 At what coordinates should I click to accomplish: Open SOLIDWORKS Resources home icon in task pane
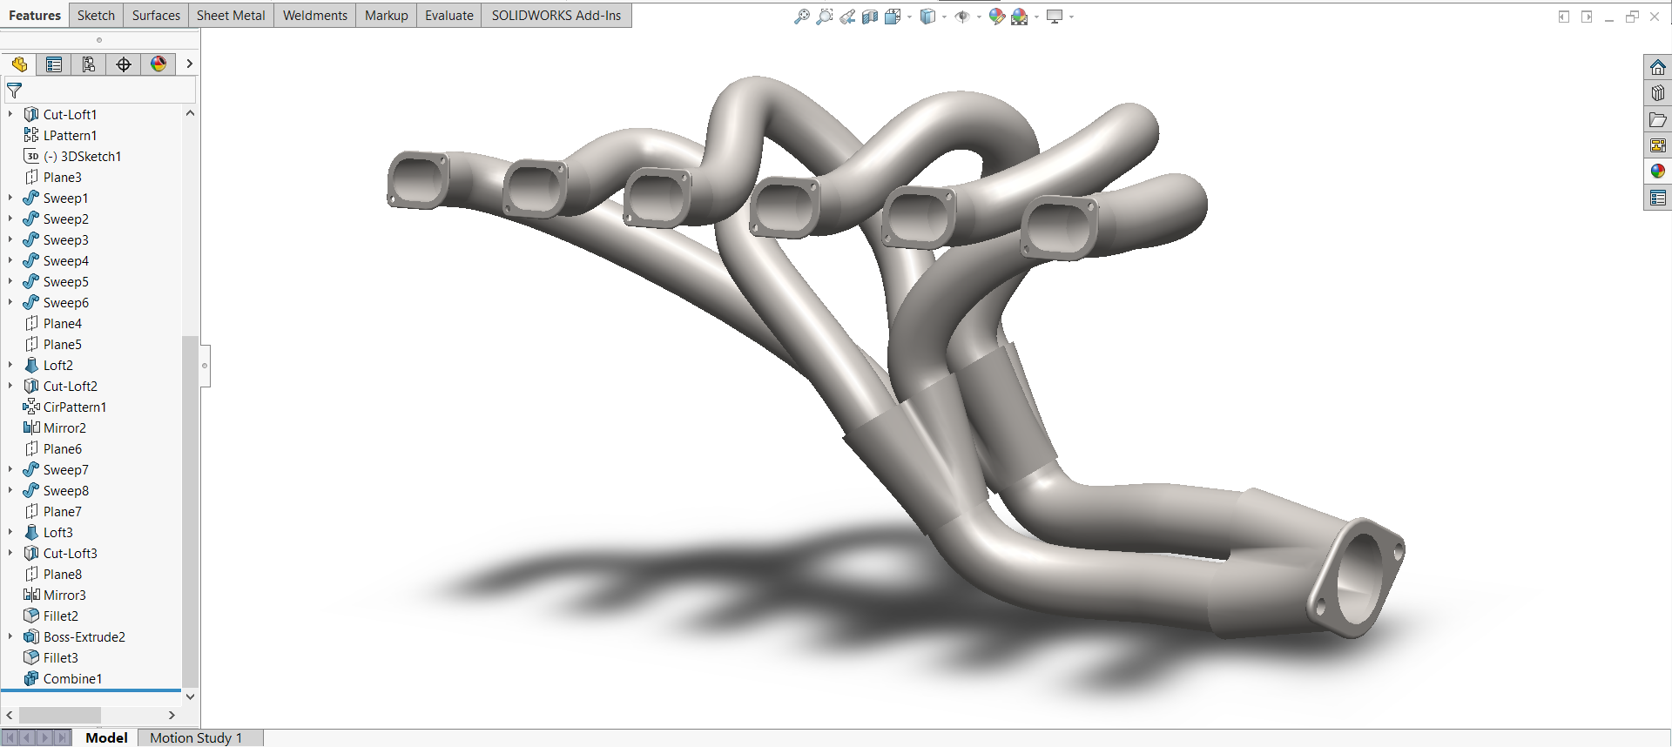pos(1658,67)
